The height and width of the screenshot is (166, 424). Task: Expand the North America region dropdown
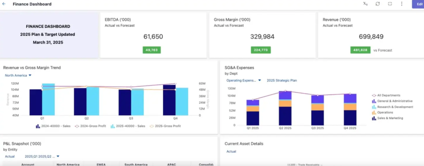point(18,75)
